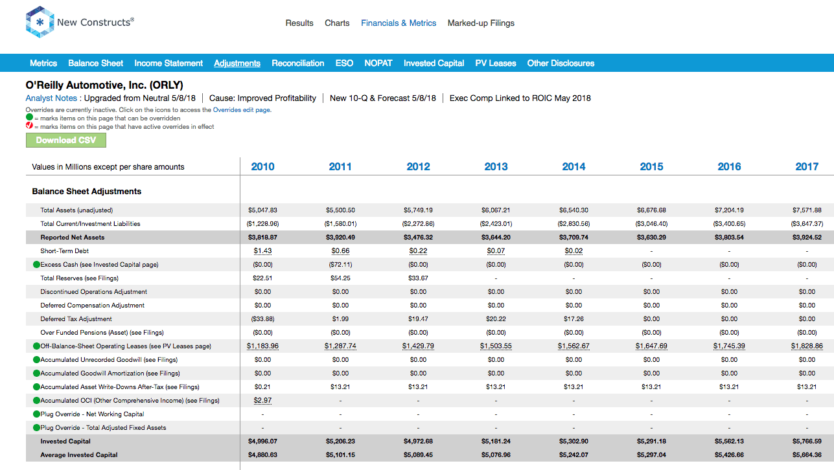Image resolution: width=834 pixels, height=470 pixels.
Task: Open the Other Disclosures sub-tab
Action: click(x=561, y=63)
